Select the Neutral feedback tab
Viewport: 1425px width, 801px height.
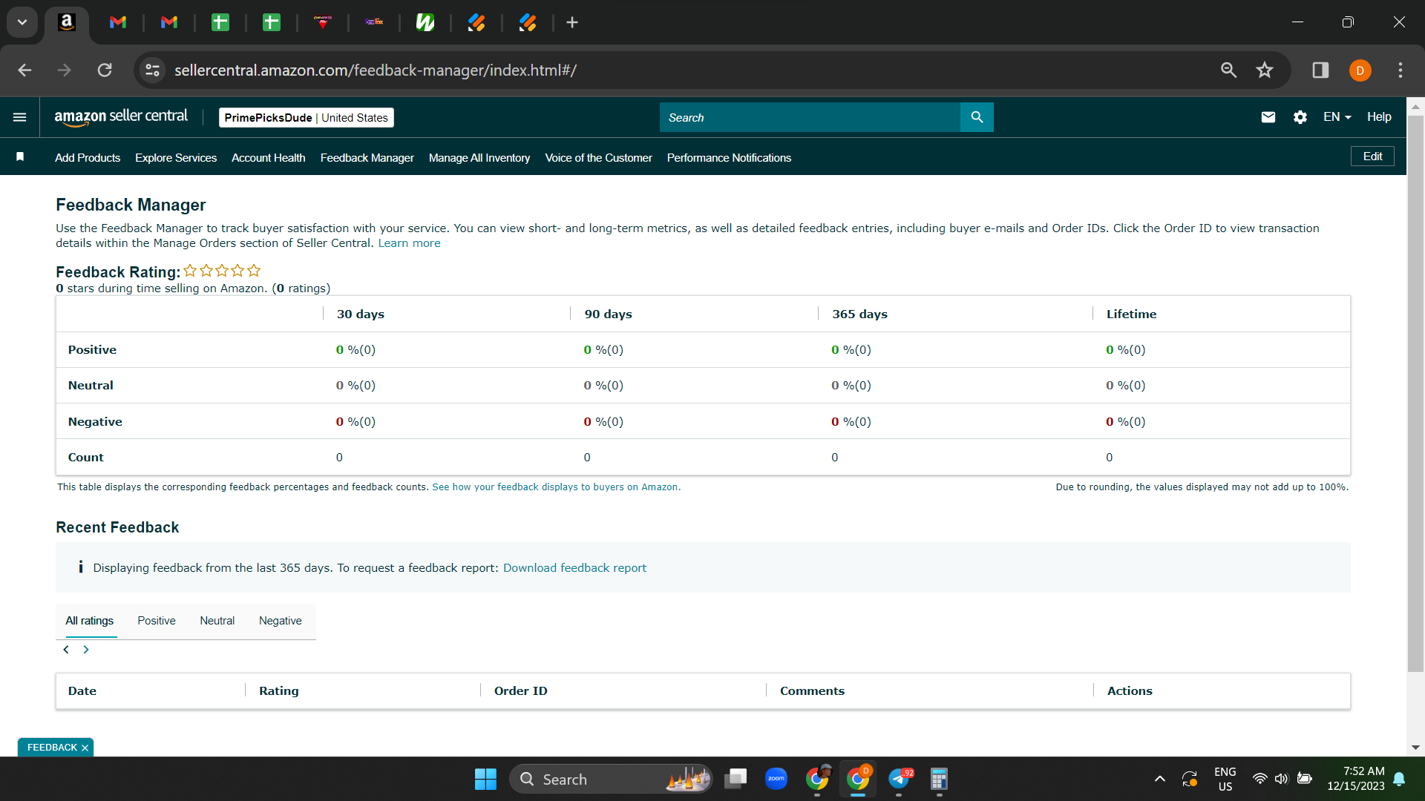coord(217,621)
